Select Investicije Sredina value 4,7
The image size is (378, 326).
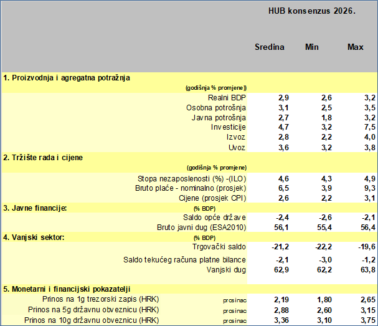click(x=283, y=127)
